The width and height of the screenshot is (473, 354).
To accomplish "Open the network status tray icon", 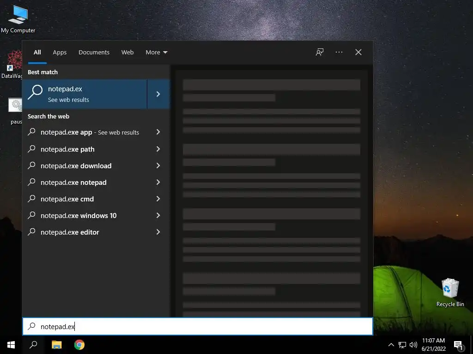I will coord(402,345).
